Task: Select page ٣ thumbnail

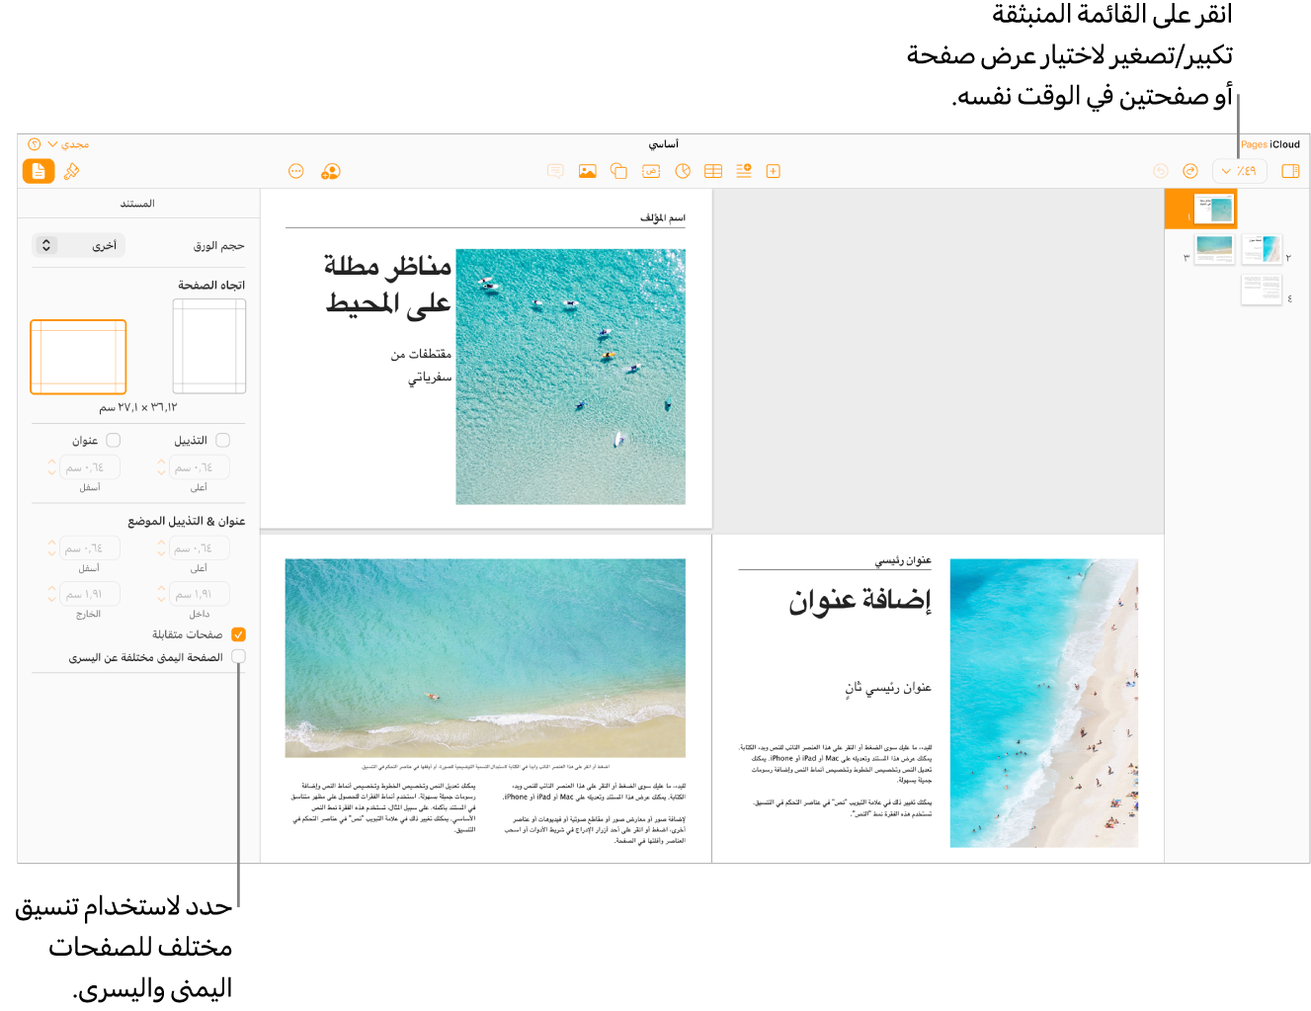Action: coord(1214,249)
